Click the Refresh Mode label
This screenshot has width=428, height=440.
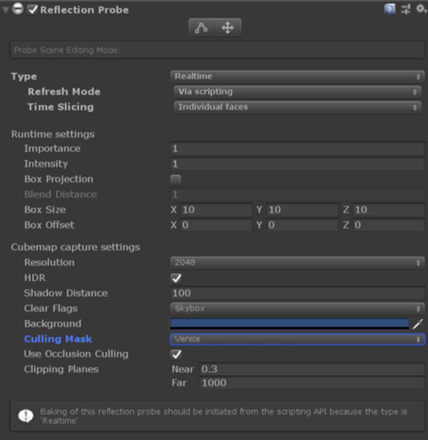point(64,92)
